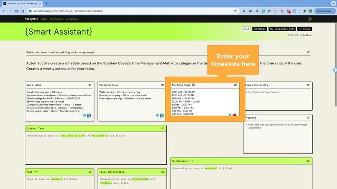Click the Remix button
Viewport: 337px width, 189px height.
(259, 29)
